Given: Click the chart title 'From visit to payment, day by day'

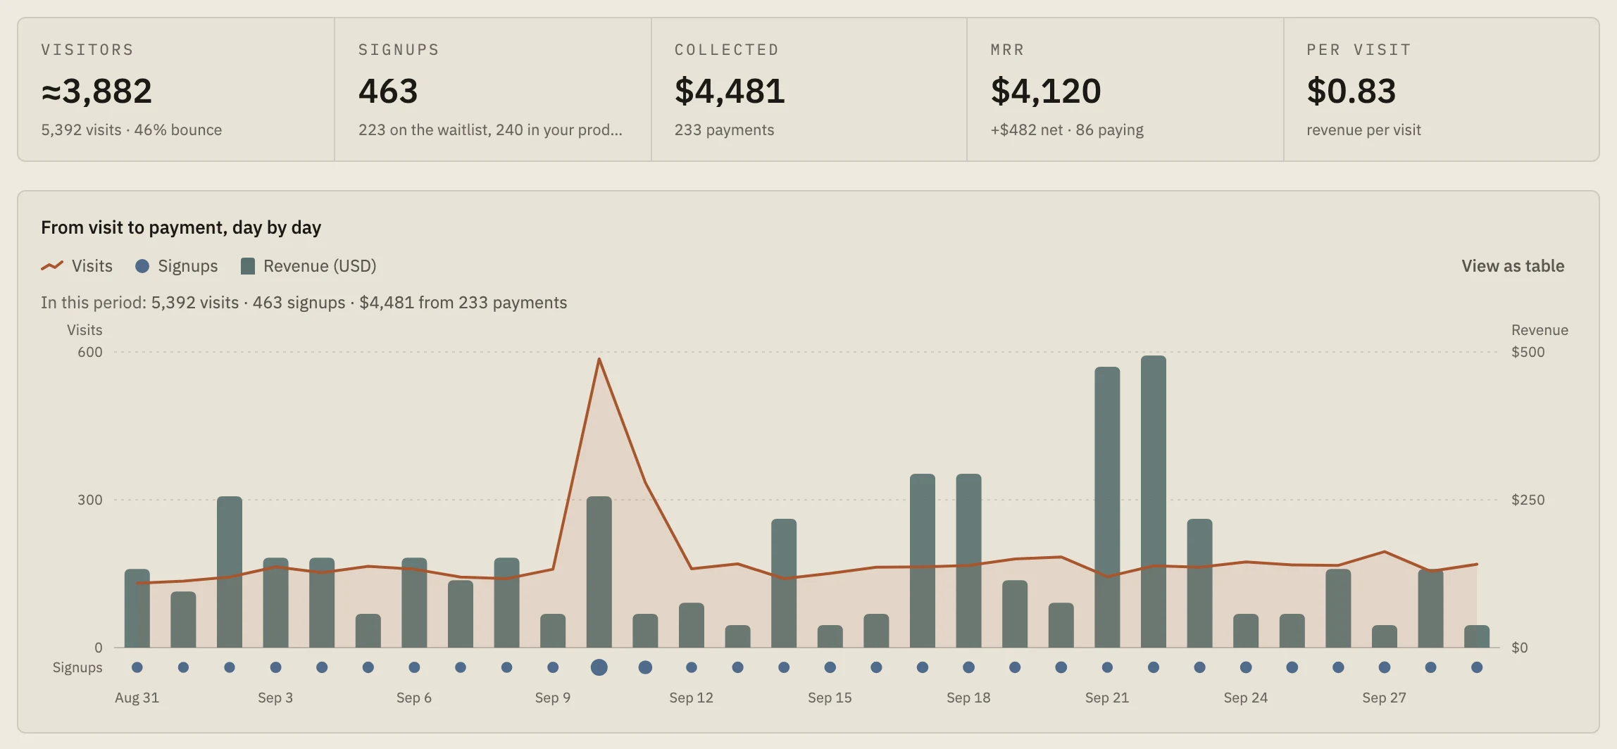Looking at the screenshot, I should (x=181, y=227).
